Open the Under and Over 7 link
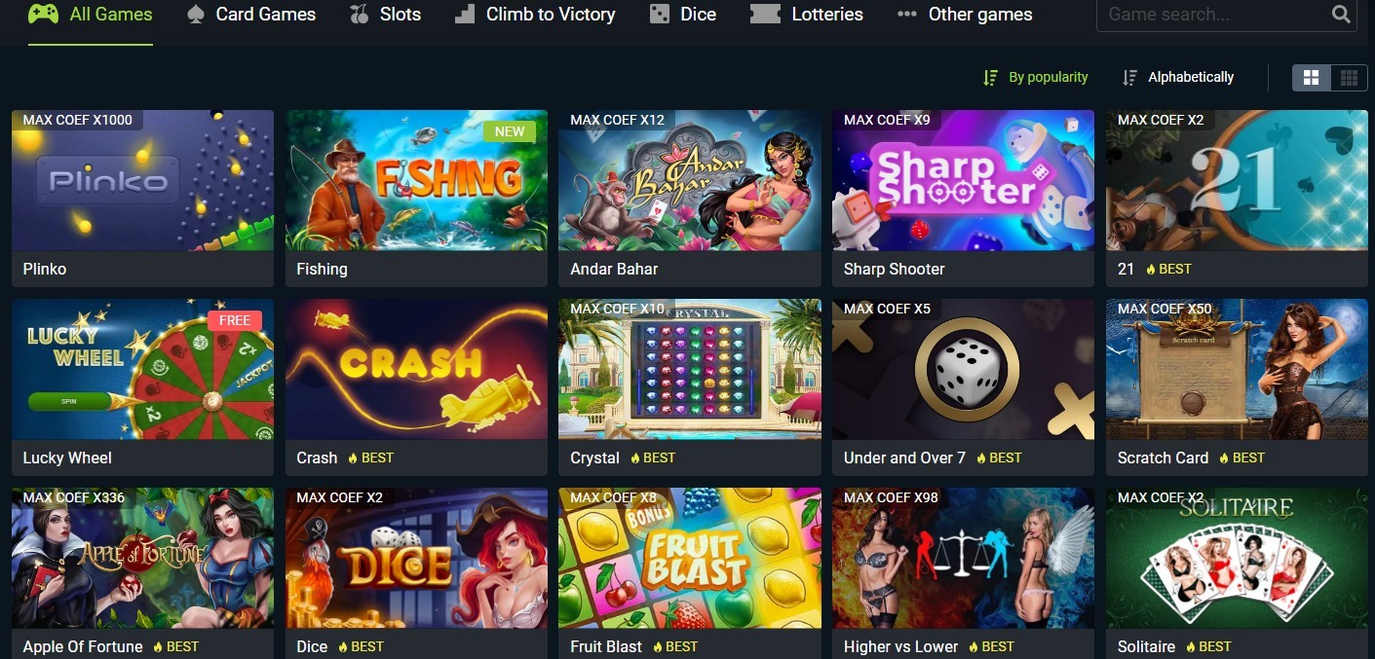The image size is (1375, 659). pos(904,458)
